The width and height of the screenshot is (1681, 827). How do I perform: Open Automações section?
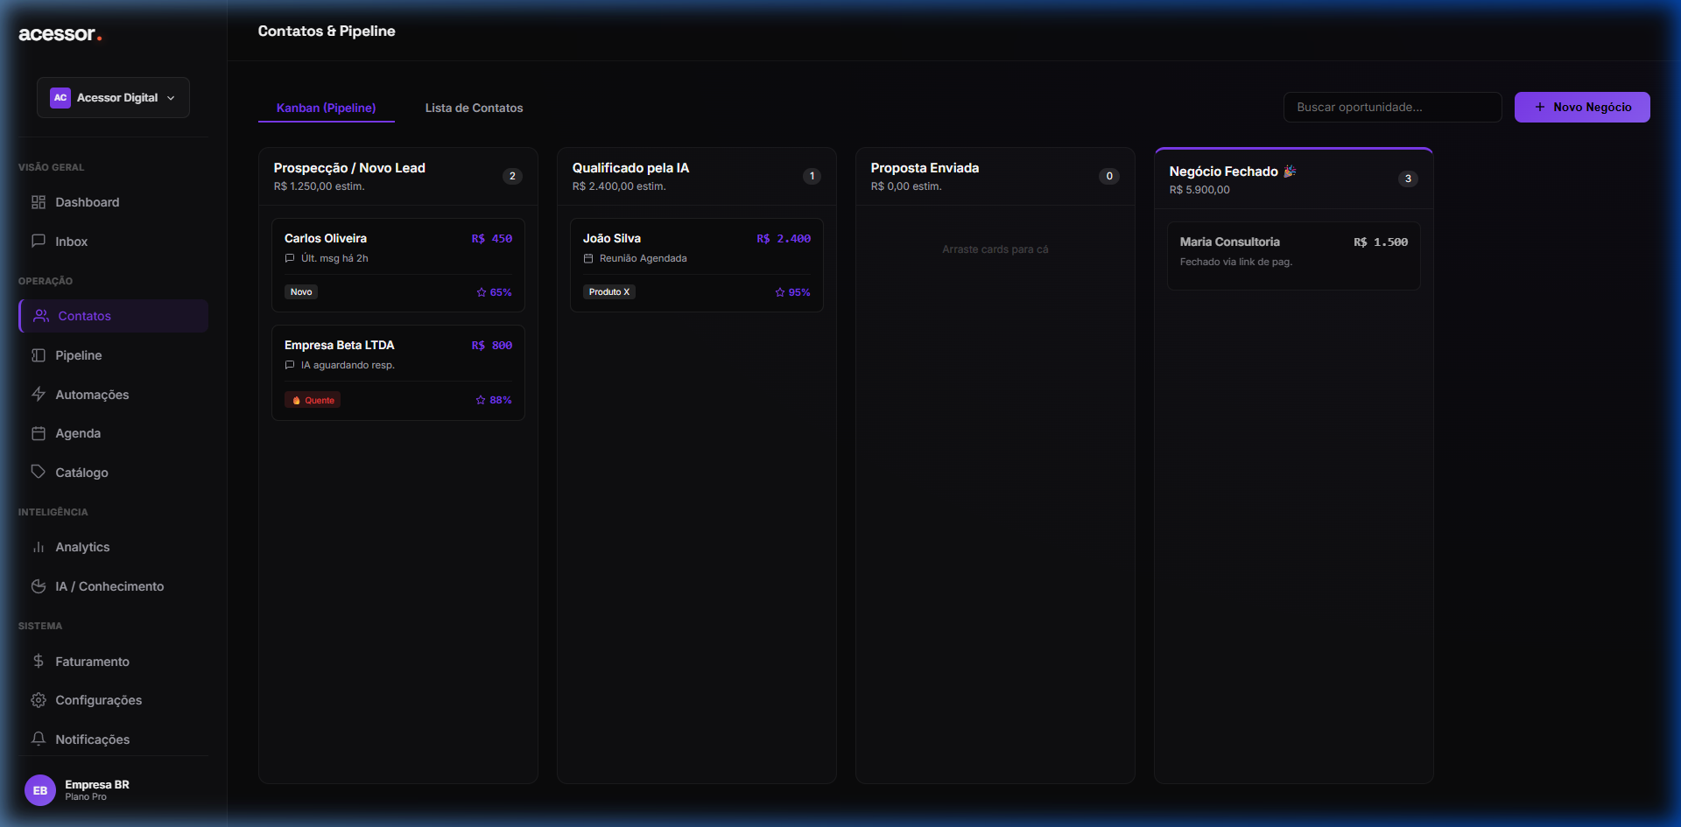[113, 394]
